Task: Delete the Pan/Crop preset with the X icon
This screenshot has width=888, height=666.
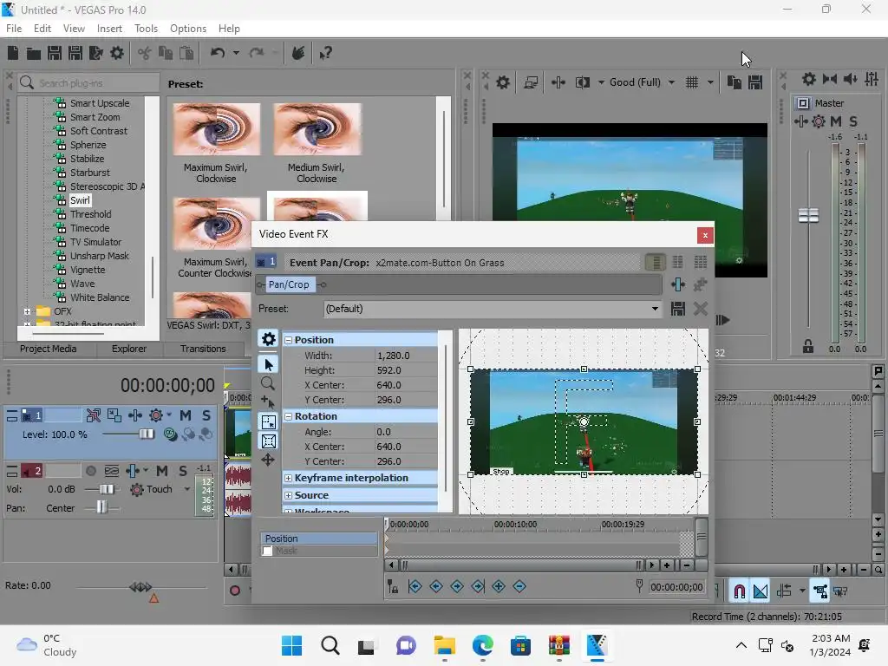Action: point(701,309)
